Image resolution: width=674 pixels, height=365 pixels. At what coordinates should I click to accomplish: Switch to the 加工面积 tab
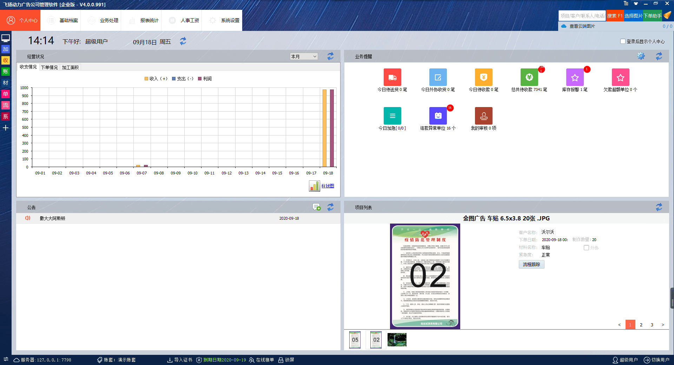pos(70,67)
